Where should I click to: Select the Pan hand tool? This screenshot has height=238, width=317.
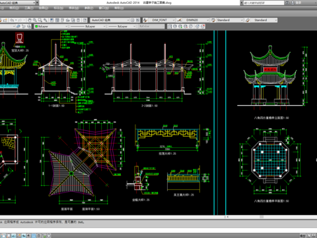(x=30, y=20)
